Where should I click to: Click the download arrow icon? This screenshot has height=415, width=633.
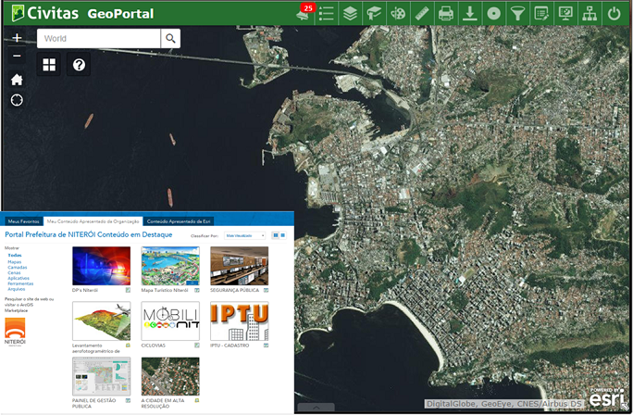tap(470, 13)
